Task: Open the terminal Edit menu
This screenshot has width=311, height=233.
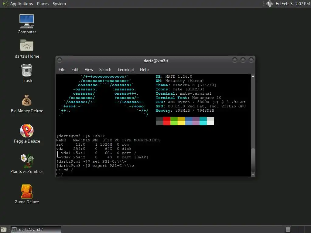Action: click(x=75, y=69)
